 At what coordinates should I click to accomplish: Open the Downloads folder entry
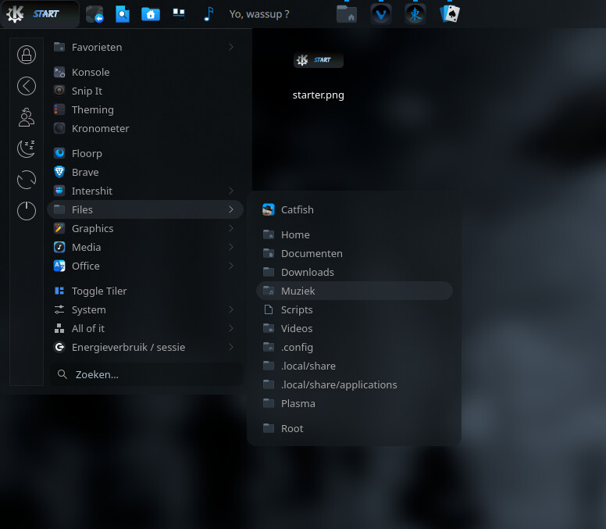point(307,272)
